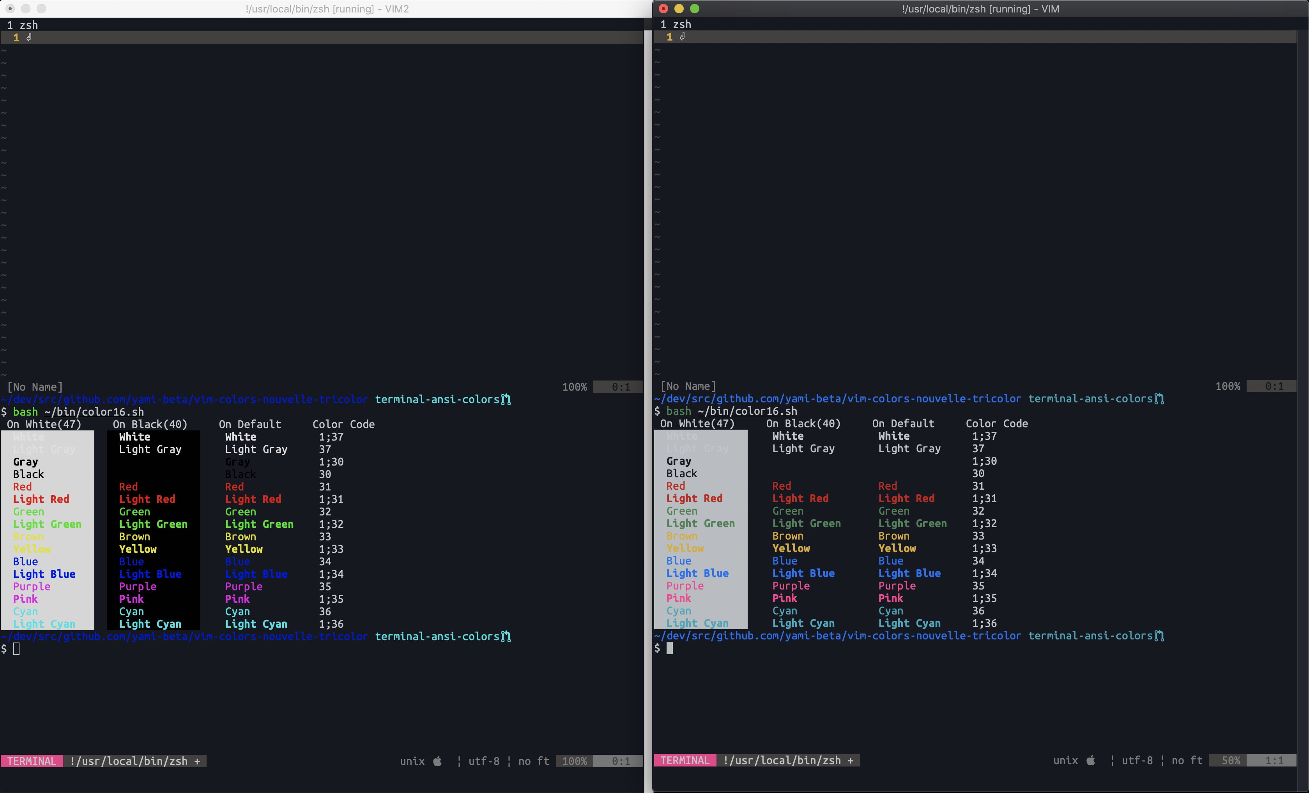Click the 1 zsh tab in the left window
The image size is (1309, 793).
pos(23,25)
